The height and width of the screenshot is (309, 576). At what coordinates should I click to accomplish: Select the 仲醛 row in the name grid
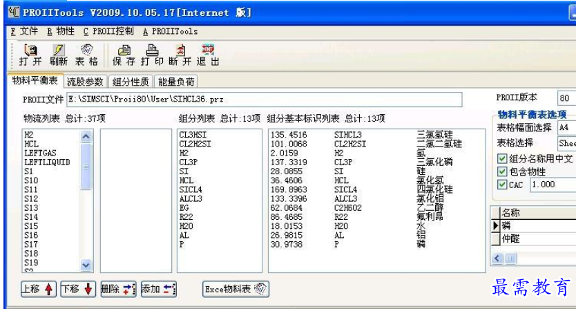point(538,239)
